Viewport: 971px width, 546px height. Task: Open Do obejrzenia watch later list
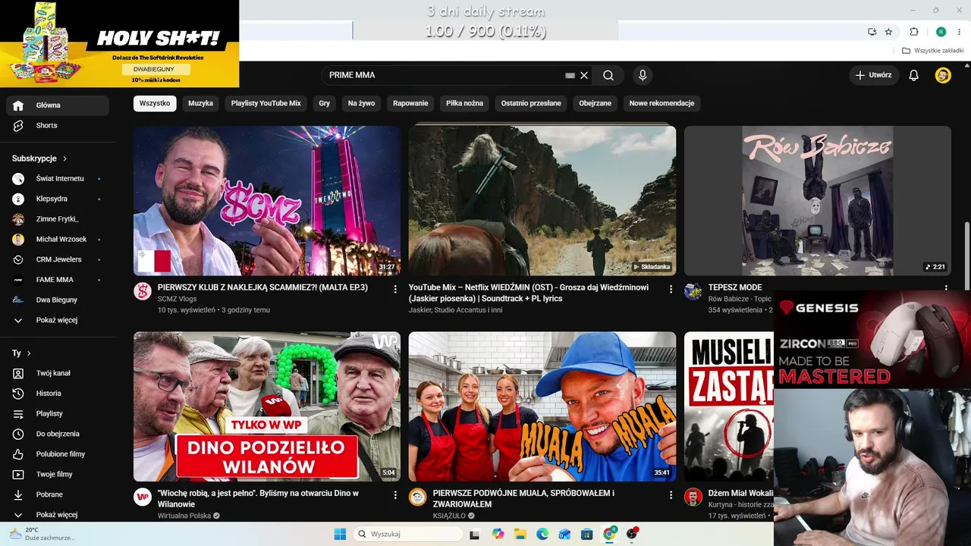click(58, 434)
